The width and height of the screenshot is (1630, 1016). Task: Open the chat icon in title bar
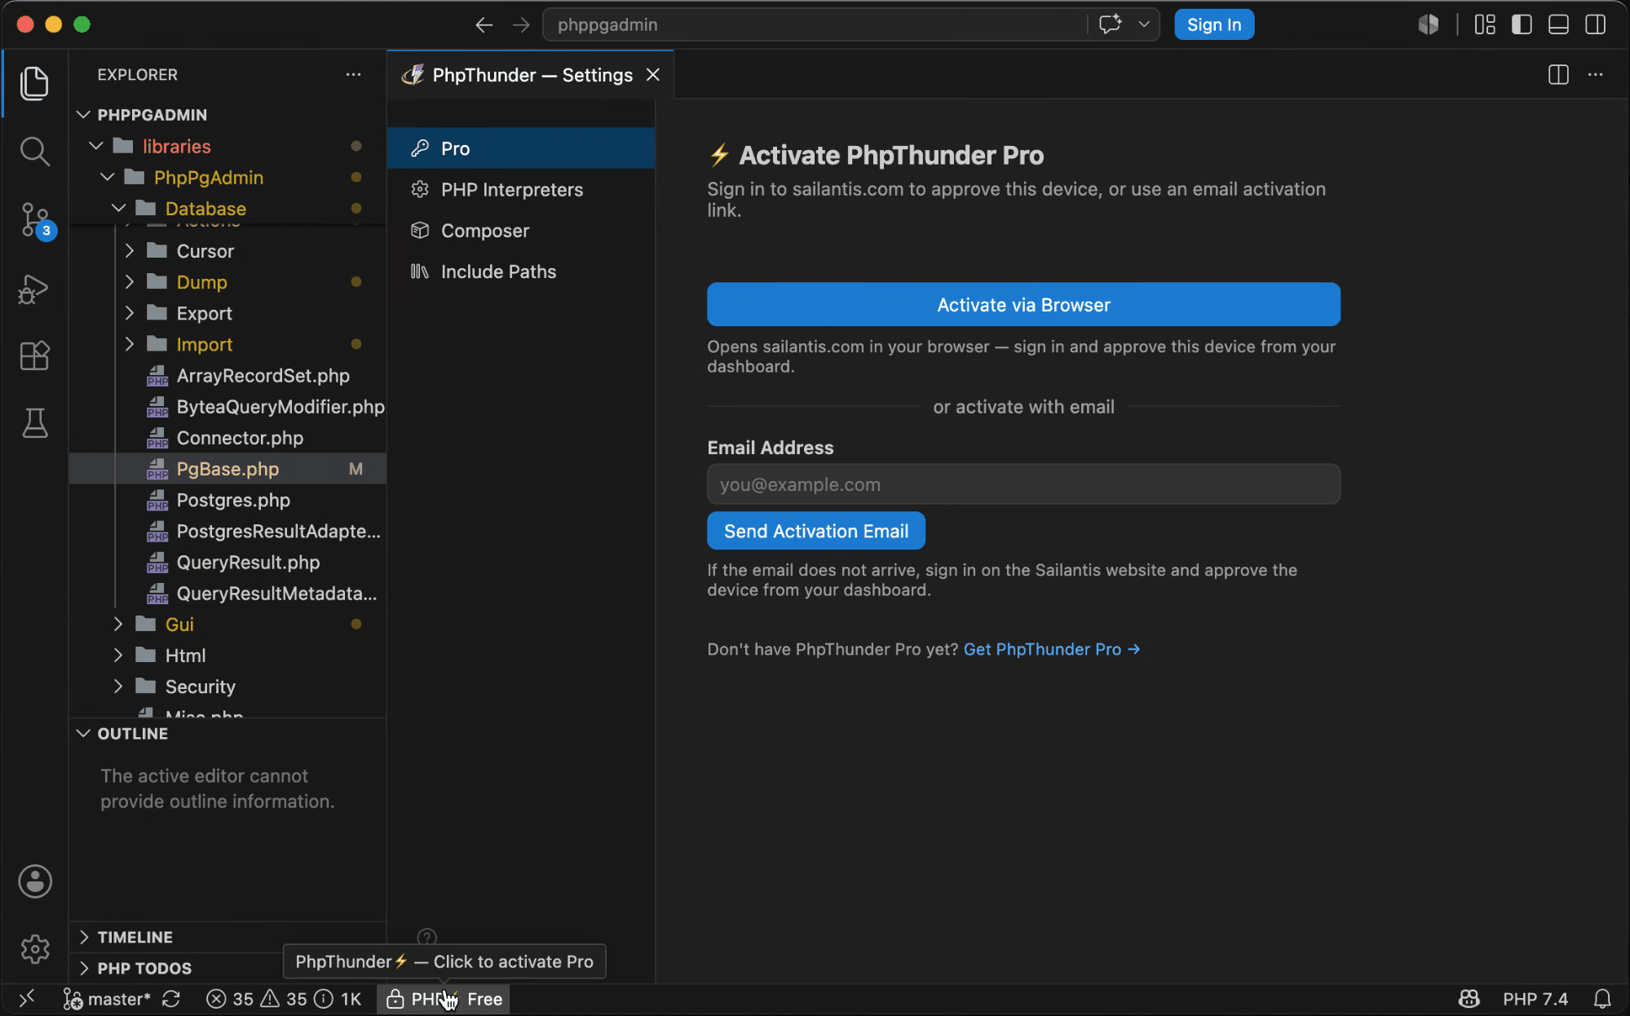tap(1110, 24)
